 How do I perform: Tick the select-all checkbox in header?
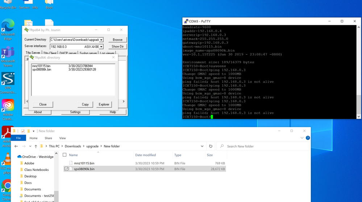(65, 155)
